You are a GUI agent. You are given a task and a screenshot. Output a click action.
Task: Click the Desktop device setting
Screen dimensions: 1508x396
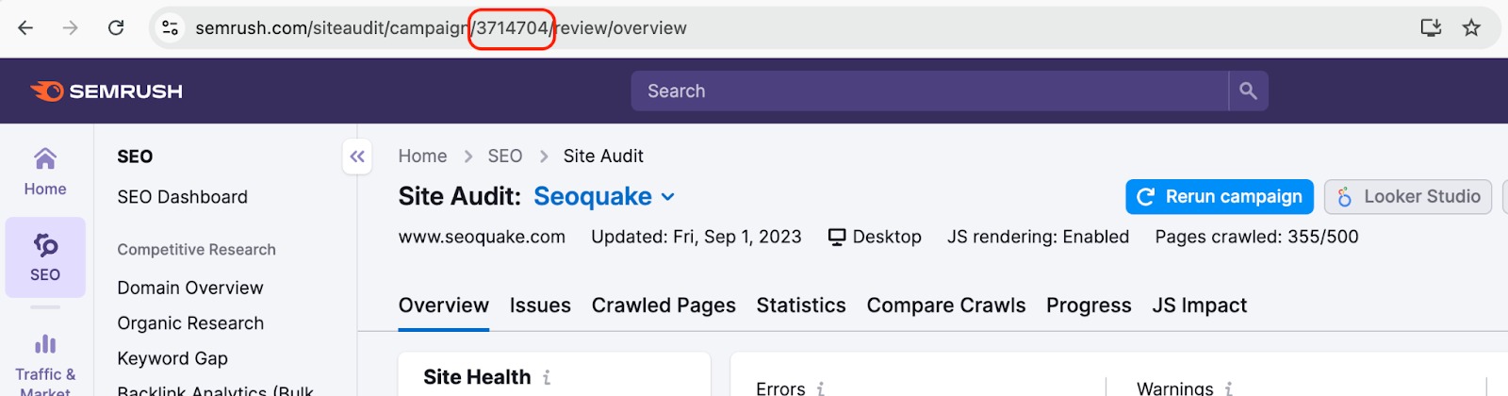[875, 237]
